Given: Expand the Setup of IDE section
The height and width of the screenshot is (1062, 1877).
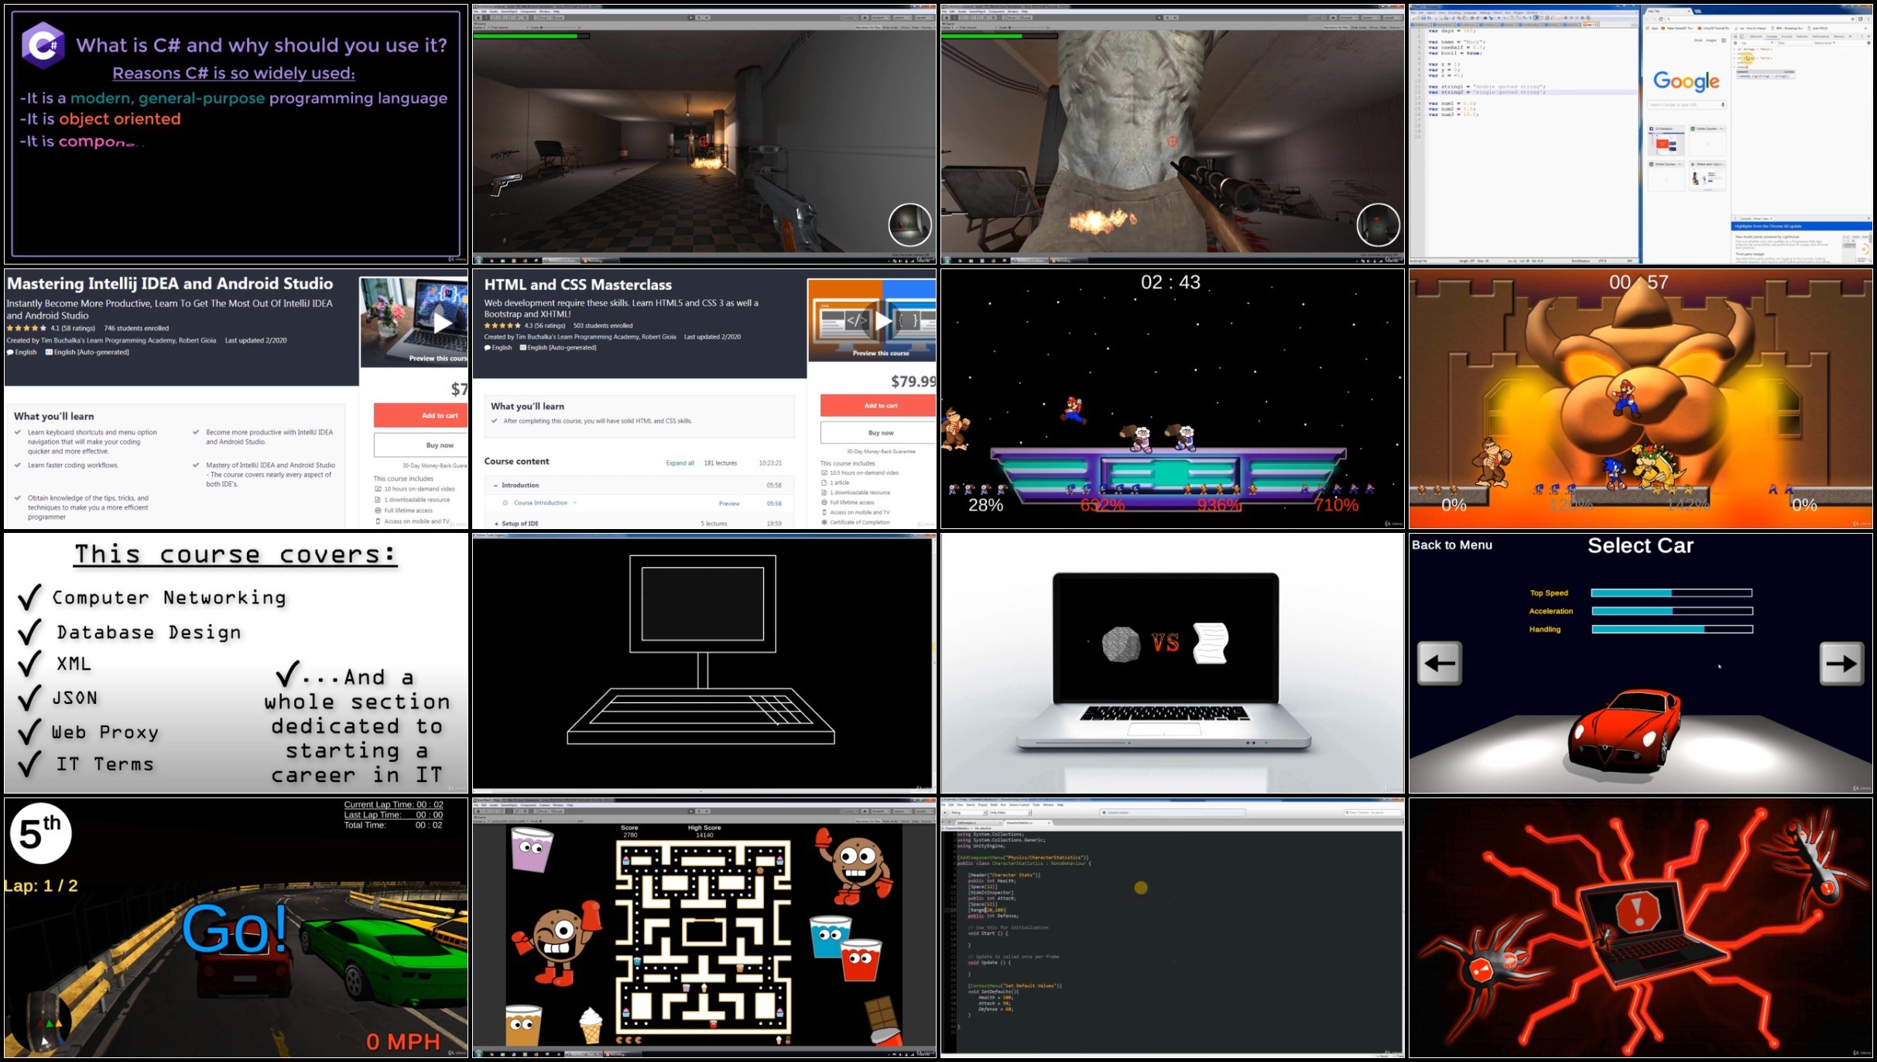Looking at the screenshot, I should pos(496,524).
